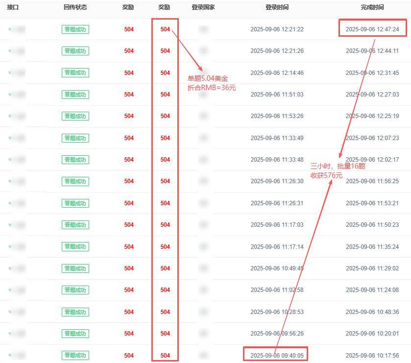Click the 登录时间 column header
The width and height of the screenshot is (411, 363).
click(277, 7)
